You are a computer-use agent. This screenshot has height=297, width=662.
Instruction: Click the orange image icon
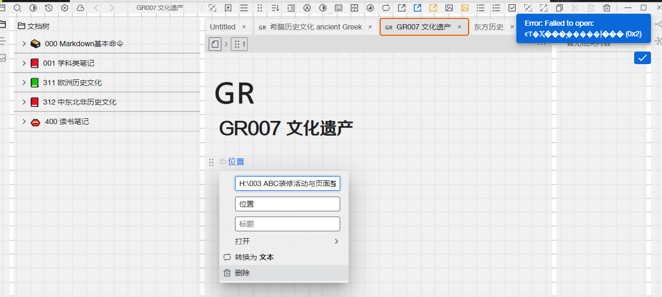point(465,8)
